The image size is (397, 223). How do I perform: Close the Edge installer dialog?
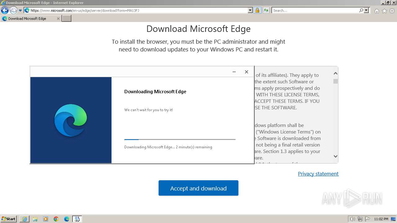coord(247,72)
